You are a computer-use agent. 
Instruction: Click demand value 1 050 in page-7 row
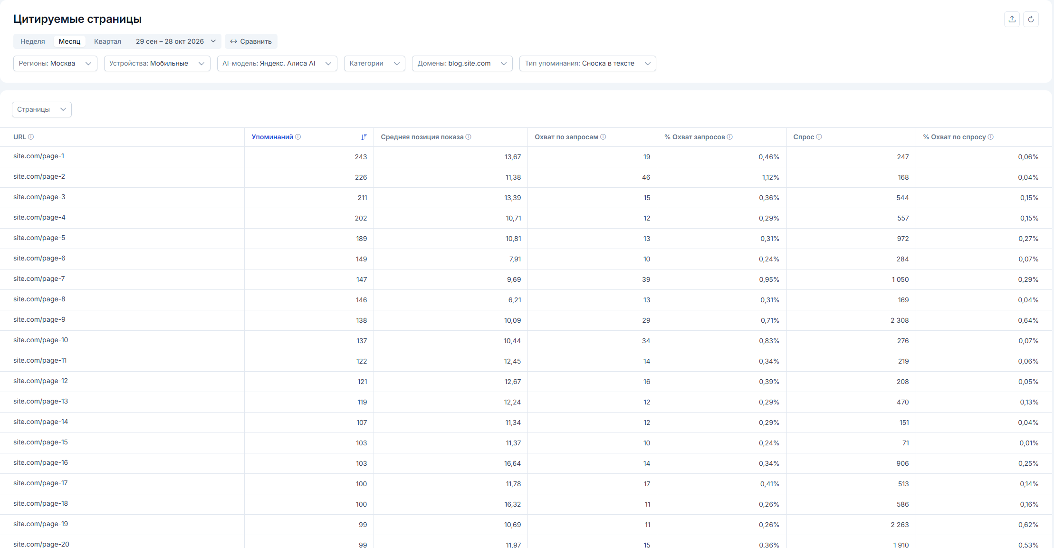(x=900, y=279)
